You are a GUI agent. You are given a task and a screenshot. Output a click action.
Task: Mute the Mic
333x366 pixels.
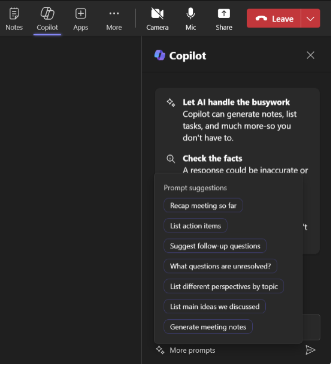click(x=191, y=19)
